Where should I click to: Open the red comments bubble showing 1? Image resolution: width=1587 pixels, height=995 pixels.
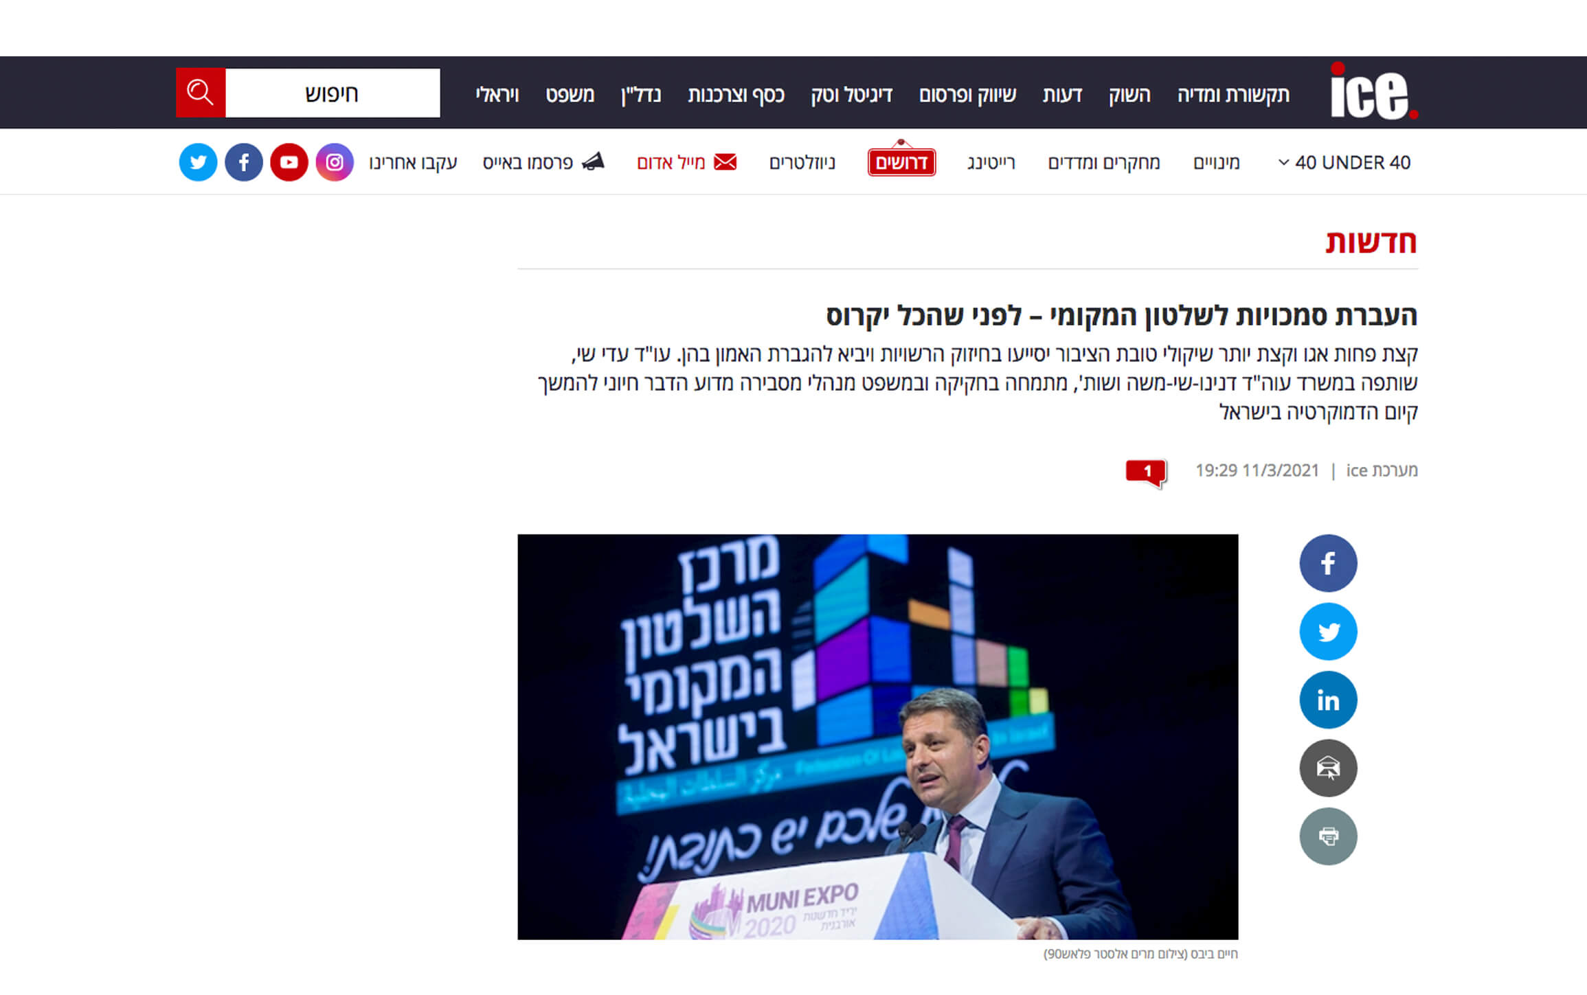pyautogui.click(x=1146, y=472)
